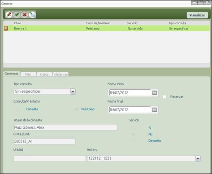Image resolution: width=212 pixels, height=174 pixels.
Task: Click the Titular de la consulta field
Action: (x=65, y=127)
